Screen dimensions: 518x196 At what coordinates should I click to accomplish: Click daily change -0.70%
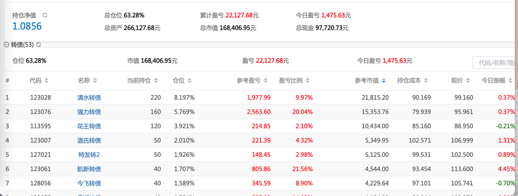[506, 183]
